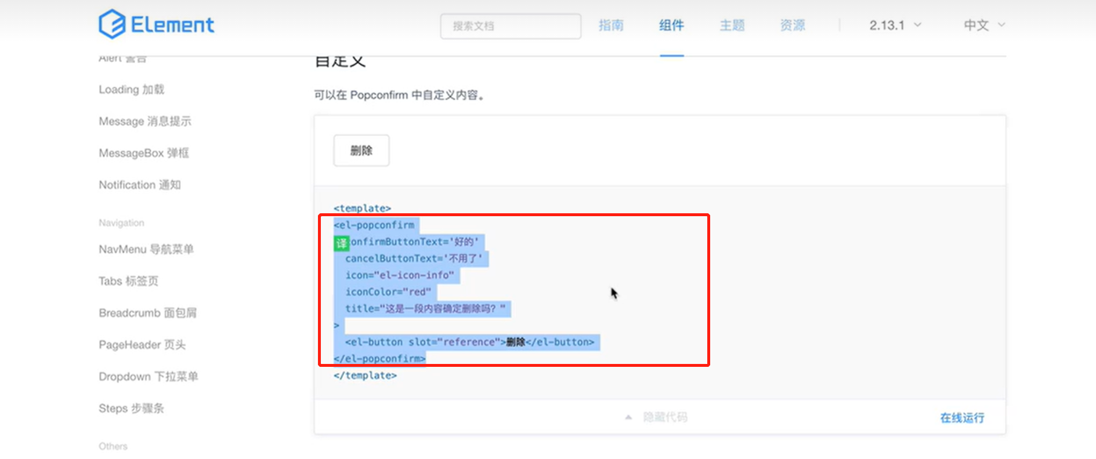Open the 主题 theme tab
The image size is (1096, 459).
point(732,25)
